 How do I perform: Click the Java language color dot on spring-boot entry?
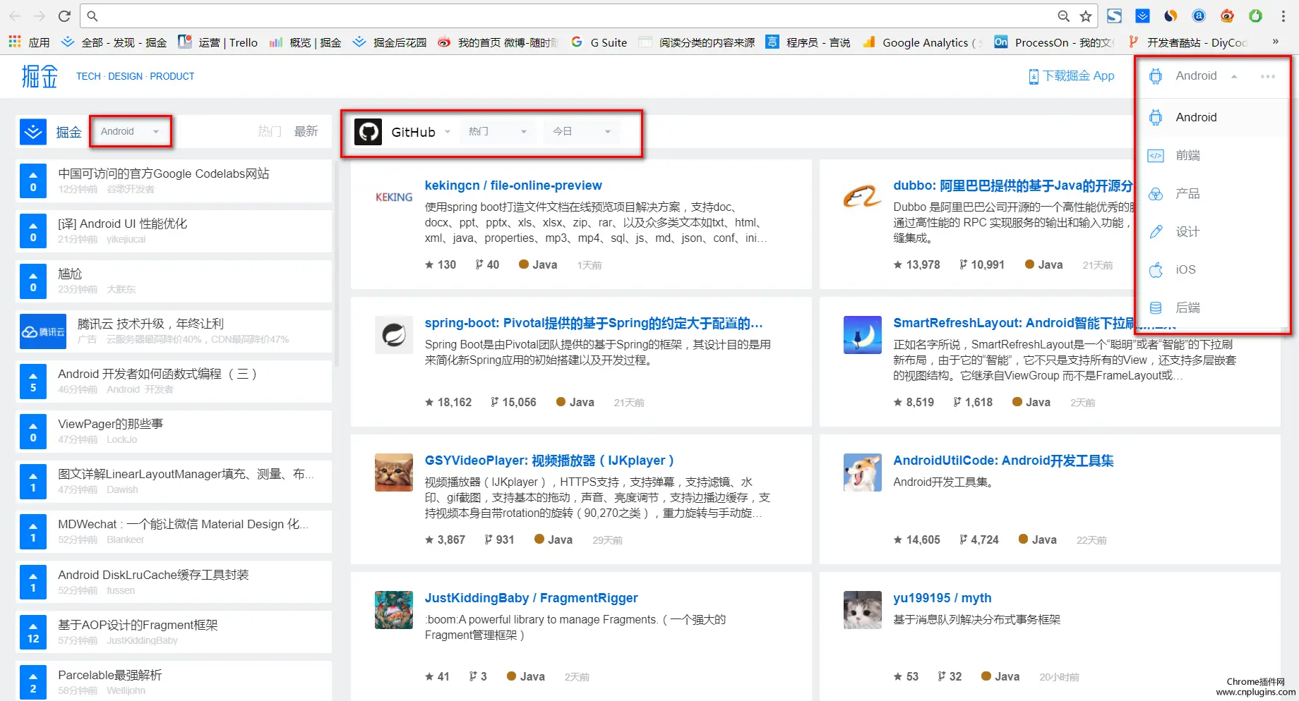[561, 402]
